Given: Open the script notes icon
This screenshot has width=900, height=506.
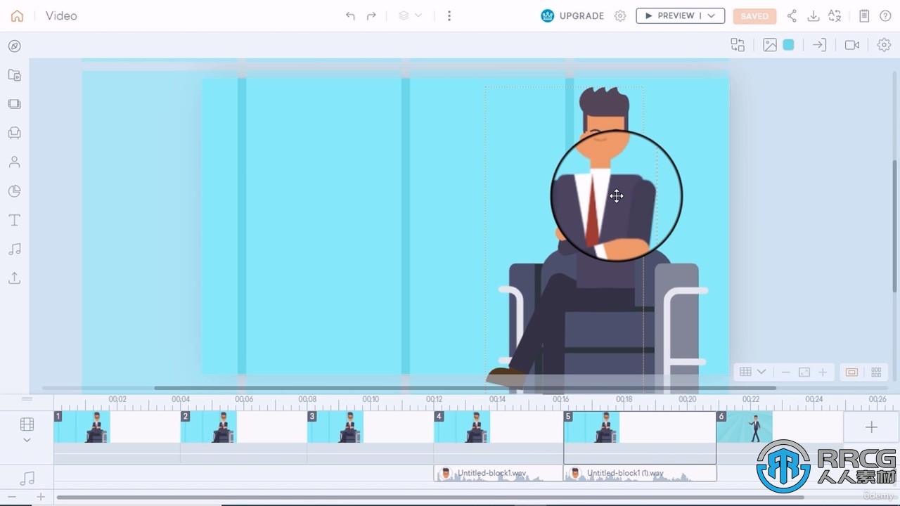Looking at the screenshot, I should click(864, 15).
